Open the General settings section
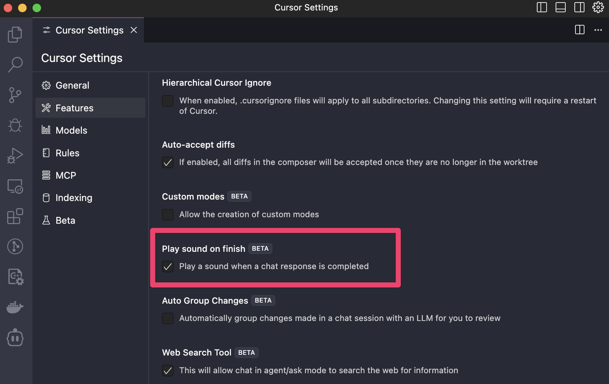Screen dimensions: 609x384 [90, 85]
